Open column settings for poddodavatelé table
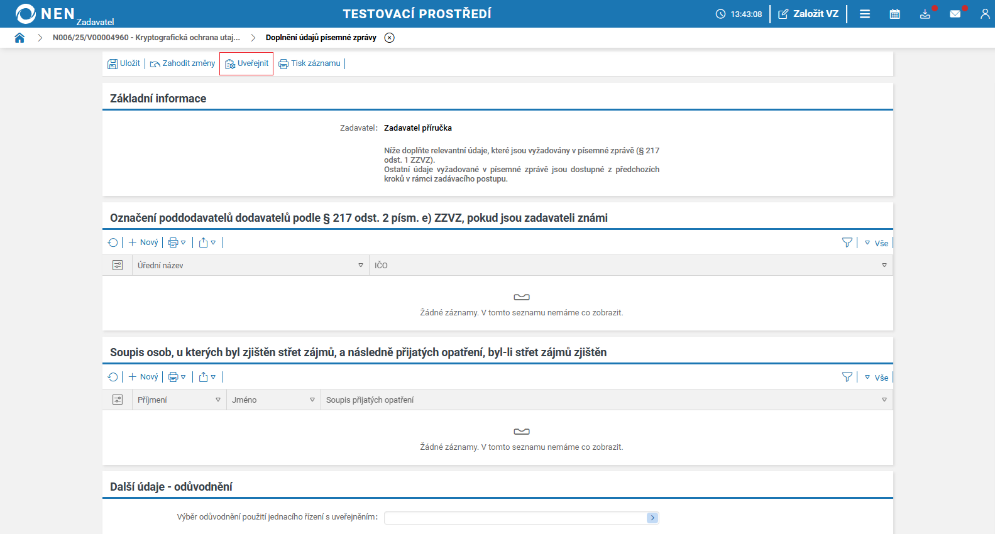995x534 pixels. 118,265
